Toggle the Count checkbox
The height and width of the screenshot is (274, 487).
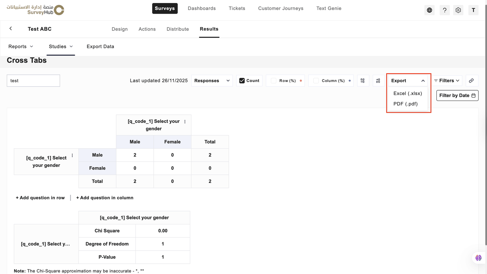[242, 80]
